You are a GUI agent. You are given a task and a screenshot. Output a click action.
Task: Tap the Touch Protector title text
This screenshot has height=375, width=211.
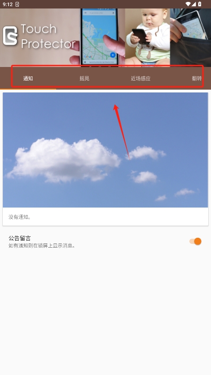(48, 36)
